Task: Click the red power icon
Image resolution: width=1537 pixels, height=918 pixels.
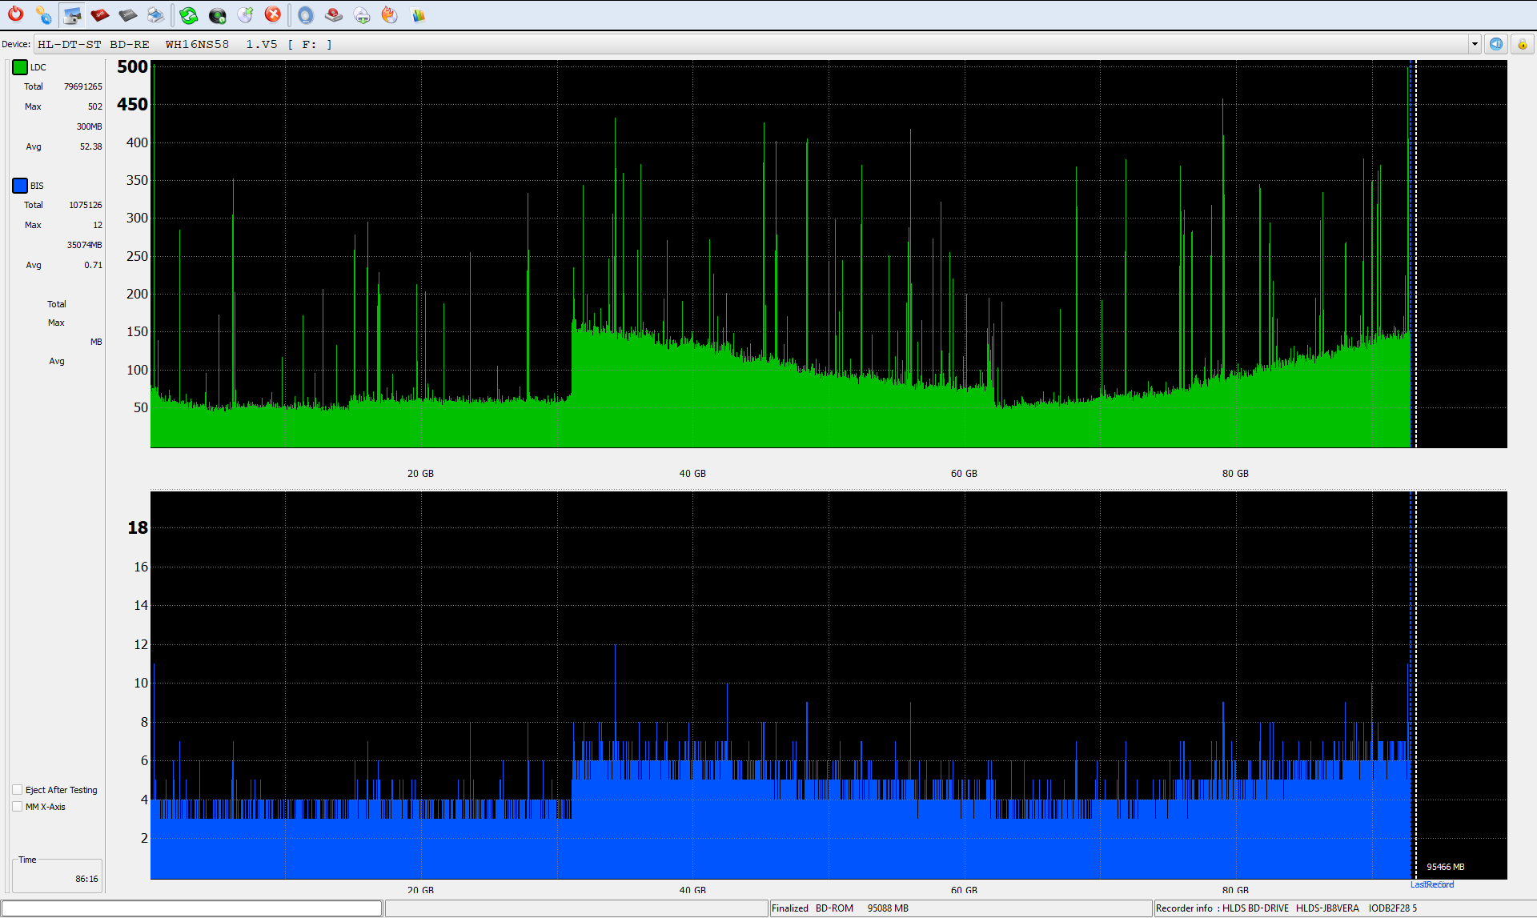Action: (x=15, y=14)
